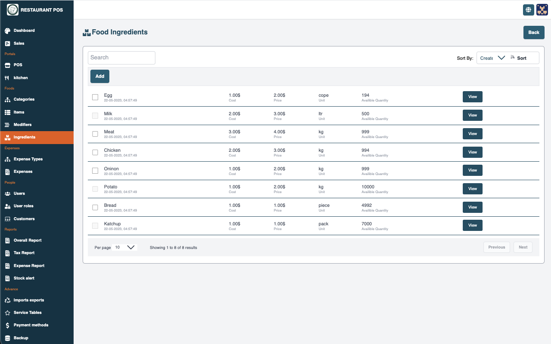The image size is (551, 344).
Task: Click the Add button to create an ingredient
Action: click(x=99, y=76)
